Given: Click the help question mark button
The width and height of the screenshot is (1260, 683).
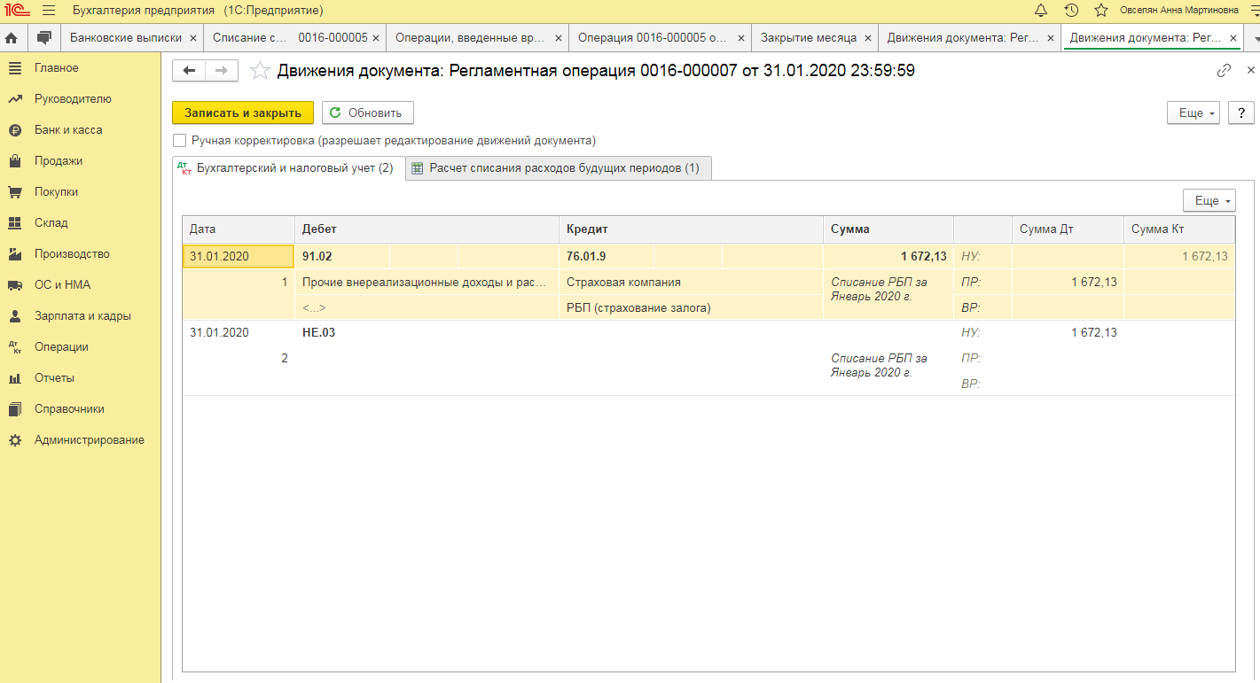Looking at the screenshot, I should point(1241,113).
